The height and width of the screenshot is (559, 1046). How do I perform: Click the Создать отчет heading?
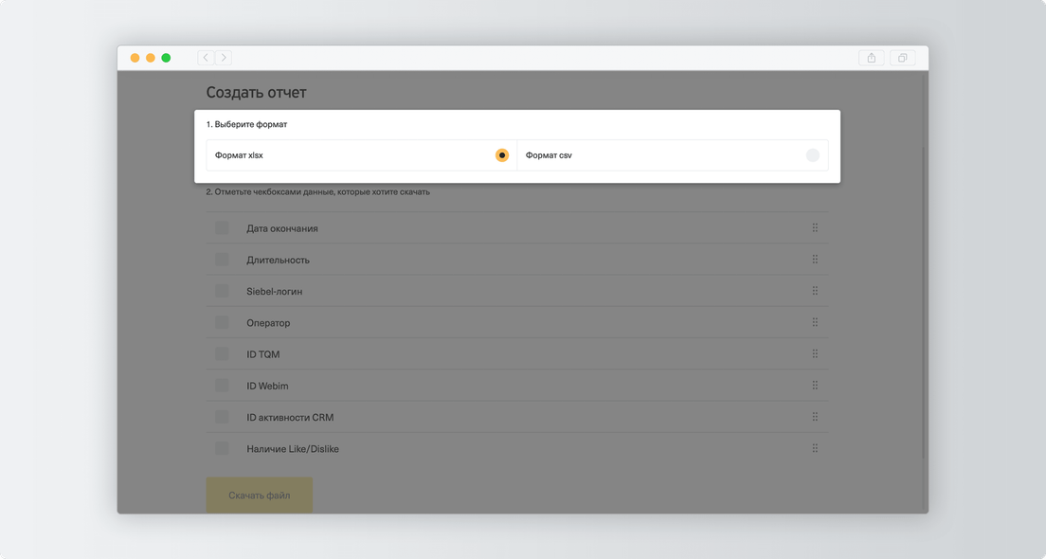pyautogui.click(x=256, y=93)
